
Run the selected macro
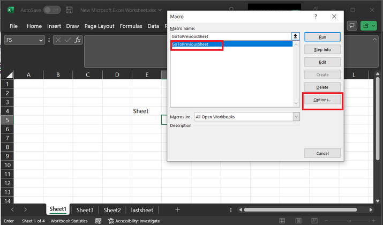(322, 37)
